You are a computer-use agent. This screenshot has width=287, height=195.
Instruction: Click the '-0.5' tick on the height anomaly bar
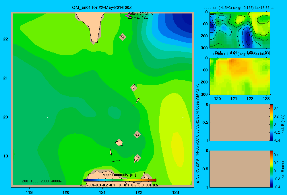84,185
